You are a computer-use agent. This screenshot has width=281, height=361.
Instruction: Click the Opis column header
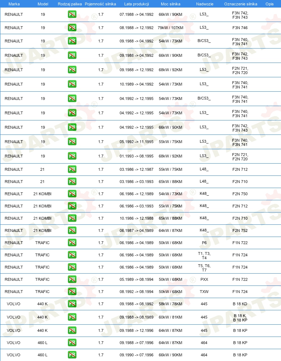pyautogui.click(x=270, y=4)
